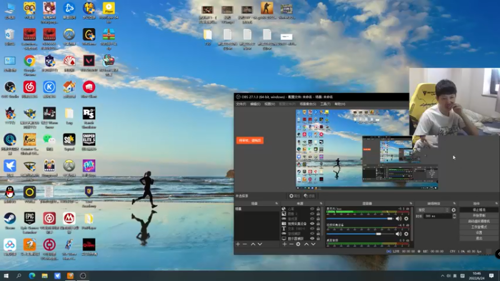Open taskbar search magnifier
Screen dimensions: 500x281
[19, 275]
